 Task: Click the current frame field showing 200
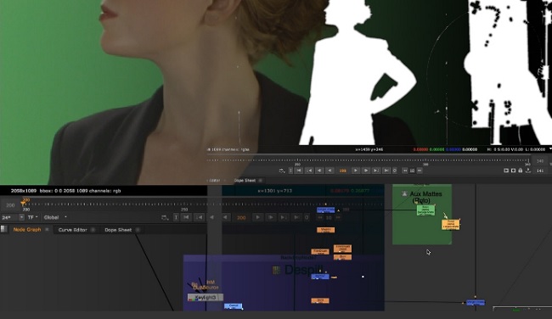tap(241, 218)
